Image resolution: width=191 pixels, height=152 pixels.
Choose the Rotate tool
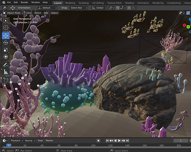(6, 43)
